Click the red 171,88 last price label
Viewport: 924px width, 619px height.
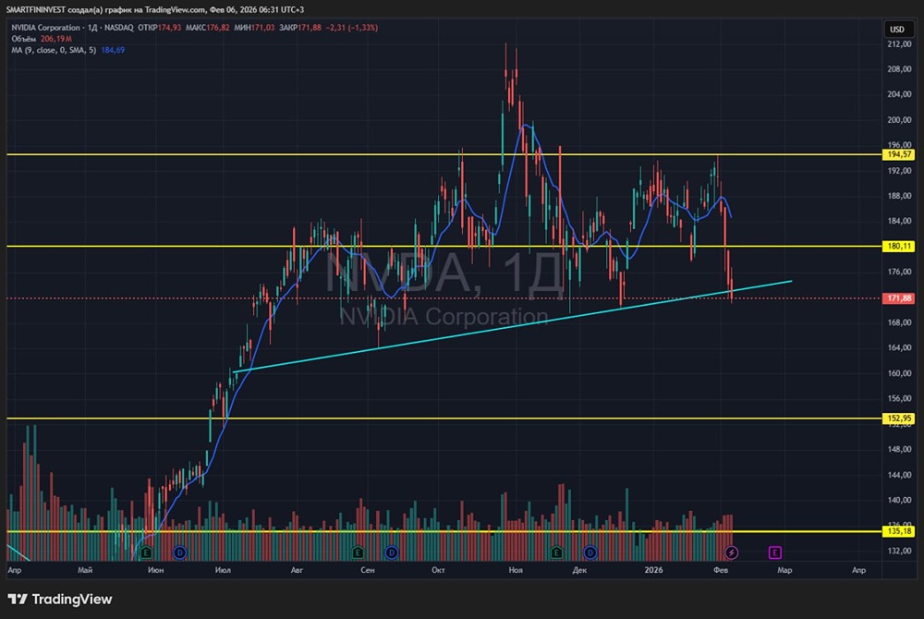click(x=898, y=298)
